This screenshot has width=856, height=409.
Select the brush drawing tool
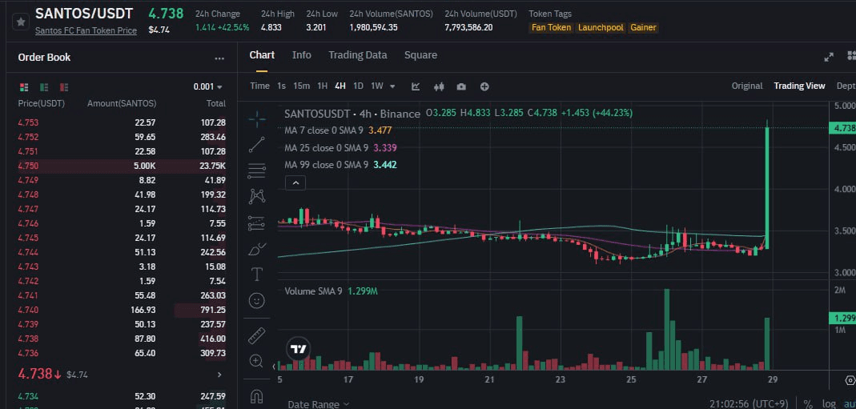(x=256, y=249)
